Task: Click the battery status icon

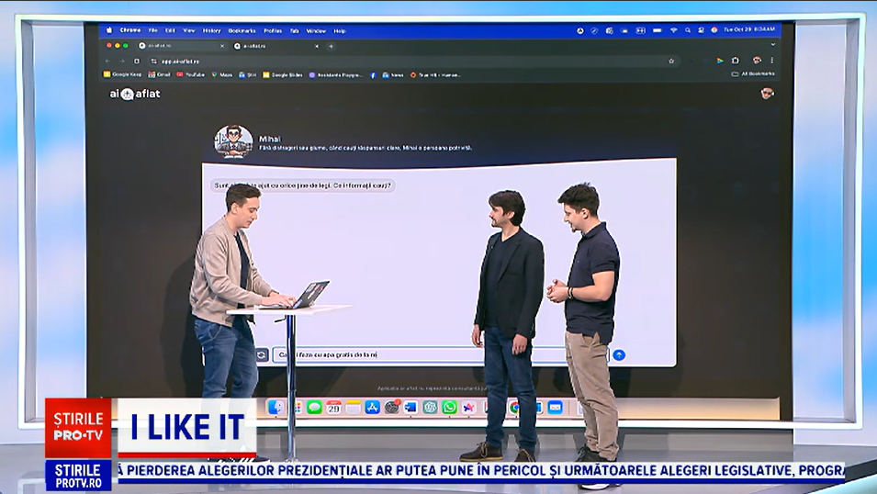Action: 658,30
